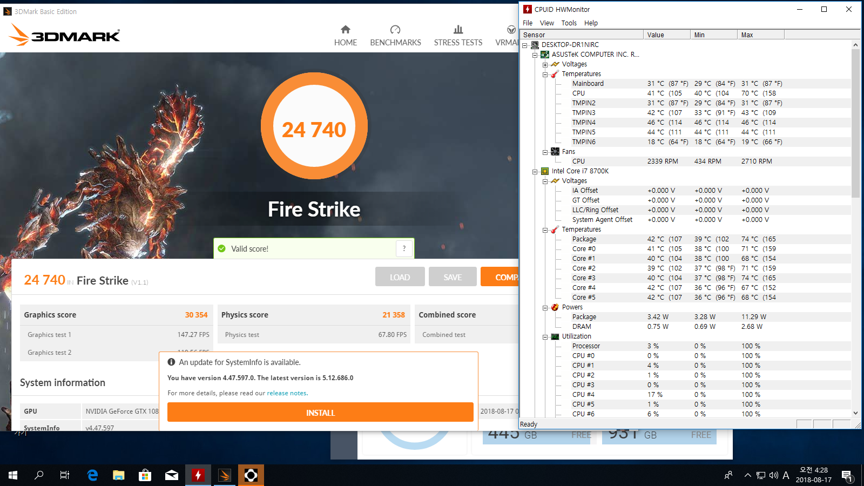This screenshot has height=486, width=864.
Task: Click the info icon in the SystemInfo update notice
Action: 171,362
